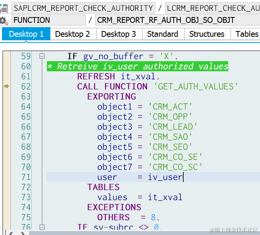260x235 pixels.
Task: Click the CRM_REPORT_RF_AUTH_OBJ_SO_OBJT field
Action: pos(178,20)
